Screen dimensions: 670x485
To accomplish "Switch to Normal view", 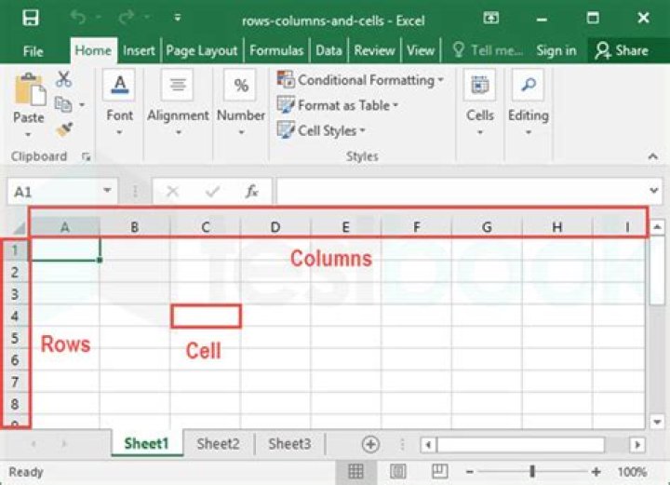I will pyautogui.click(x=355, y=472).
